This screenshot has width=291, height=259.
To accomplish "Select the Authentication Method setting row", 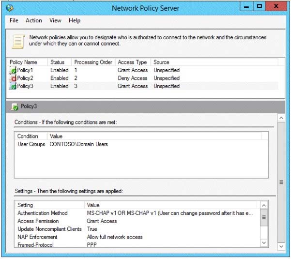I will click(138, 213).
